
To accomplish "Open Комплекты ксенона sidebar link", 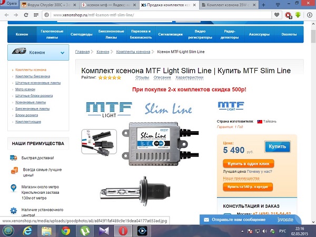I will pyautogui.click(x=31, y=70).
